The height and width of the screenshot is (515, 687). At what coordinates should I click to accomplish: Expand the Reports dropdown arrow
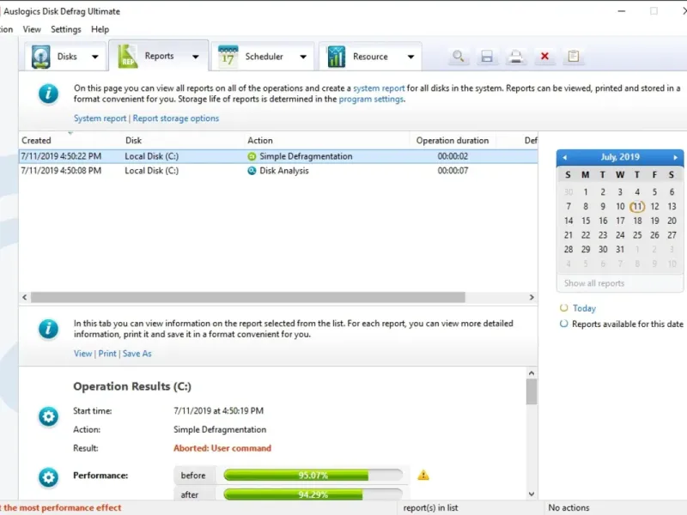coord(196,57)
